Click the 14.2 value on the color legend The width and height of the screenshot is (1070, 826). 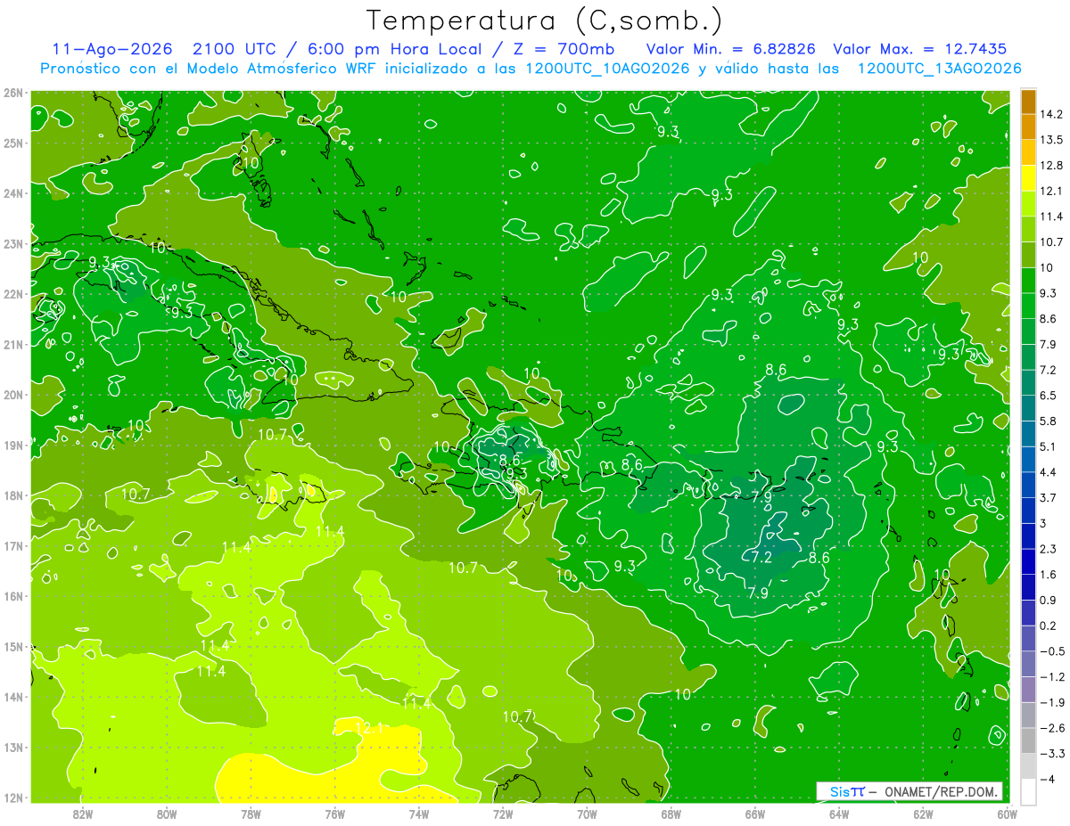coord(1049,114)
